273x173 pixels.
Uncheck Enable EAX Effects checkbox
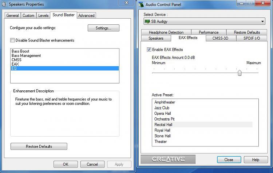point(149,50)
